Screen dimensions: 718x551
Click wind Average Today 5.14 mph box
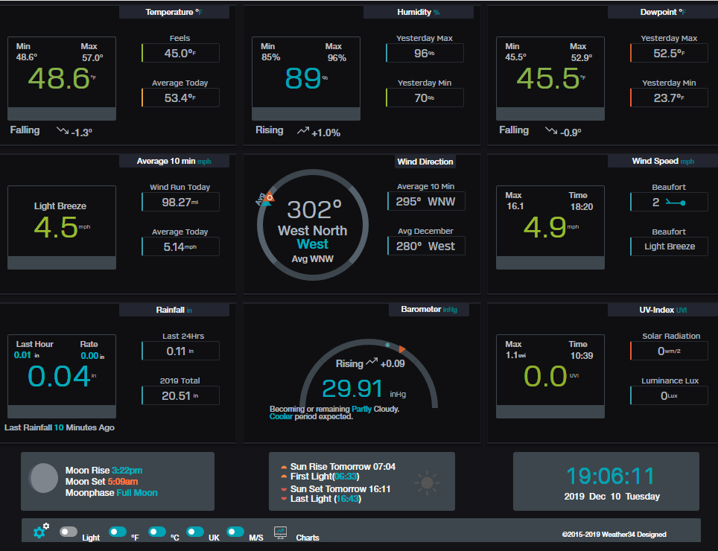[180, 246]
